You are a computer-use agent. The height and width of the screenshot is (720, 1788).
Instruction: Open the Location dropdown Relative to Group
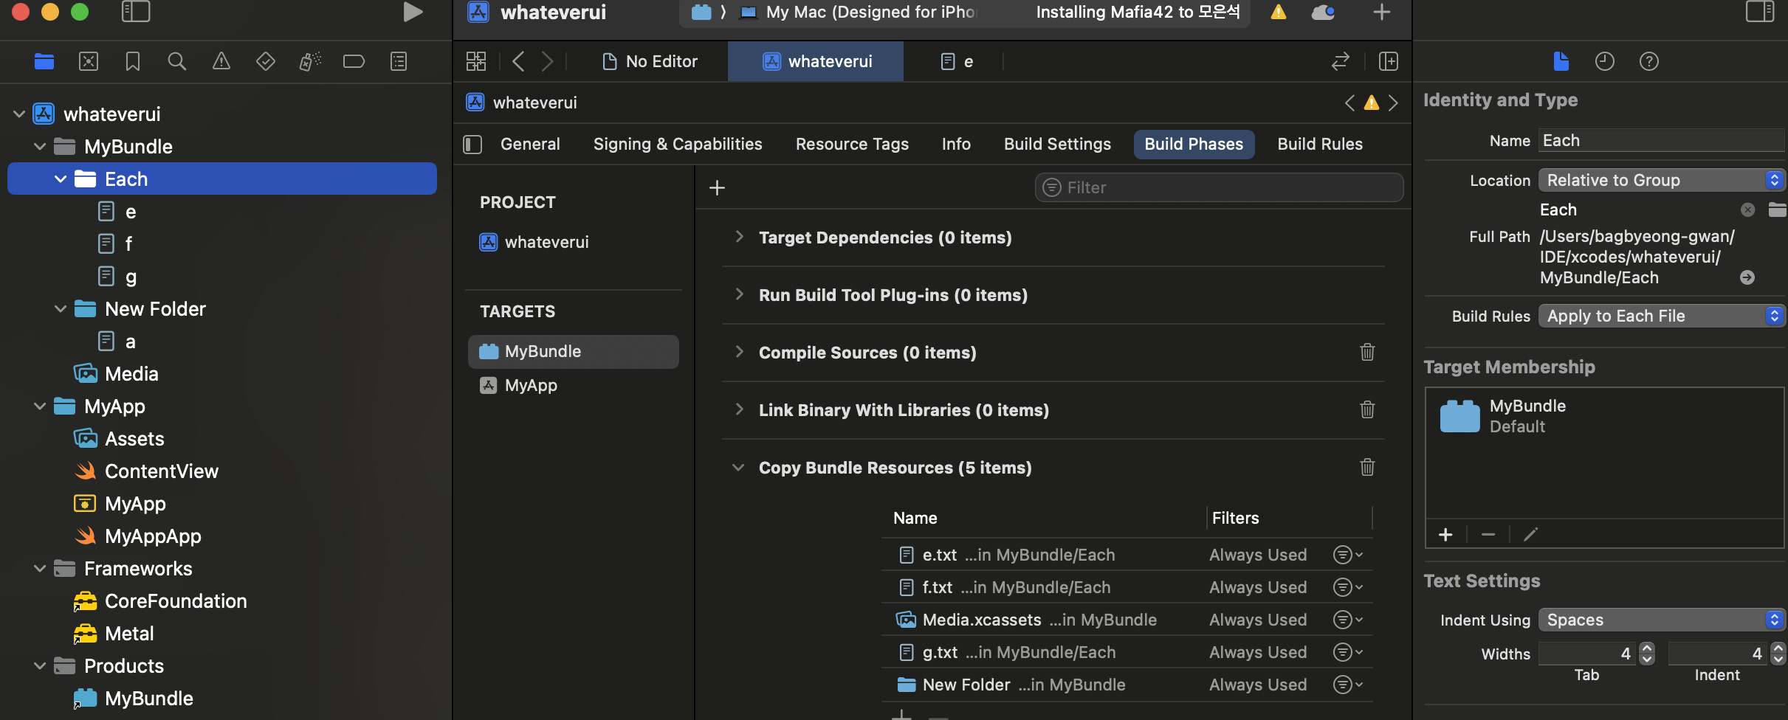(1662, 180)
